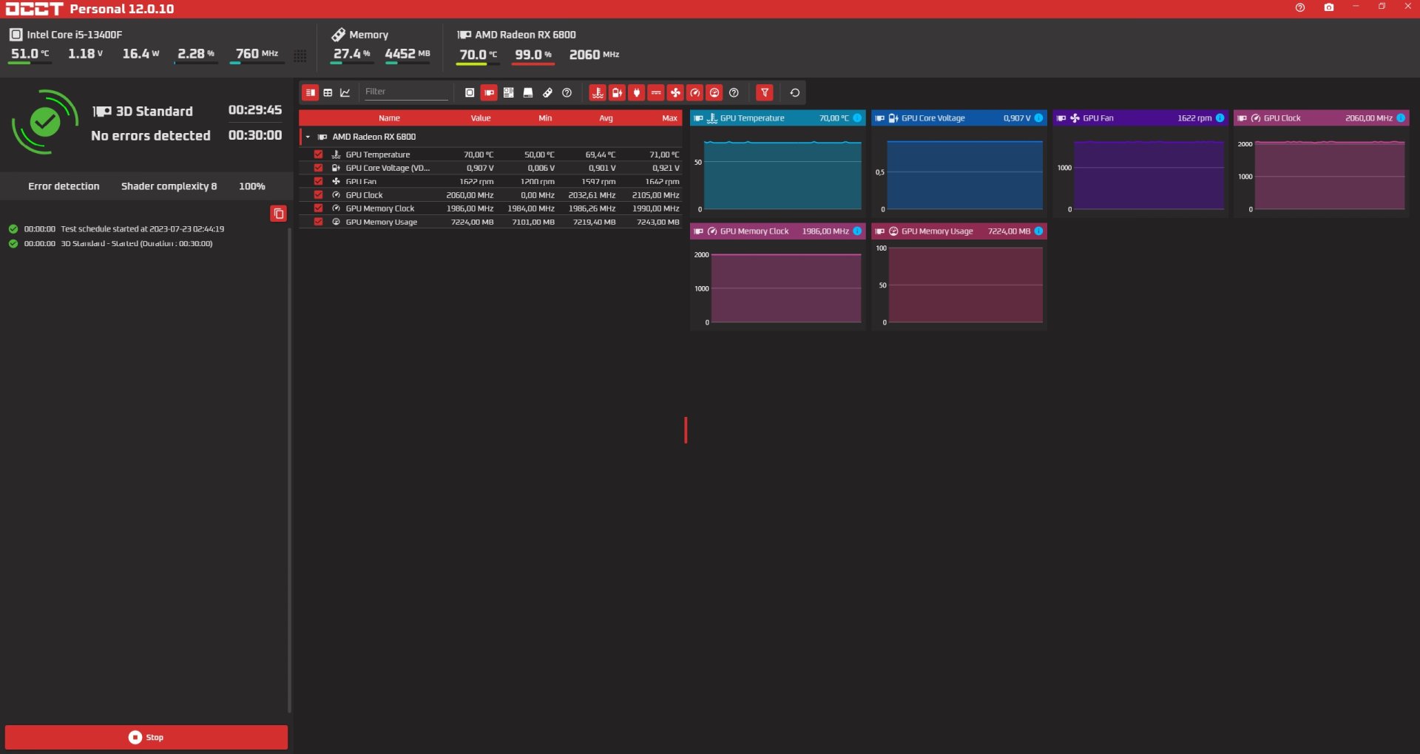
Task: Sort by the Max column header
Action: coord(669,118)
